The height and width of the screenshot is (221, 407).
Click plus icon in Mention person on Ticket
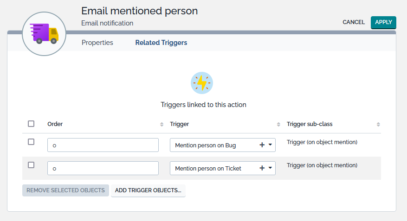click(x=262, y=168)
